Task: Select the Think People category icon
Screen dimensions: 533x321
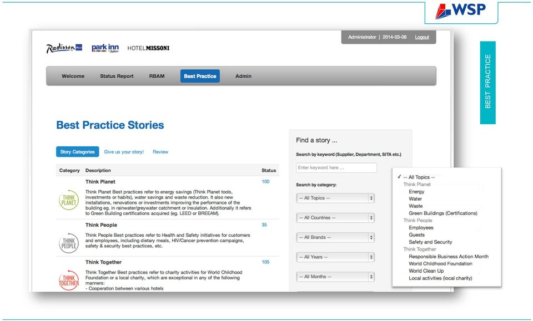Action: [69, 243]
